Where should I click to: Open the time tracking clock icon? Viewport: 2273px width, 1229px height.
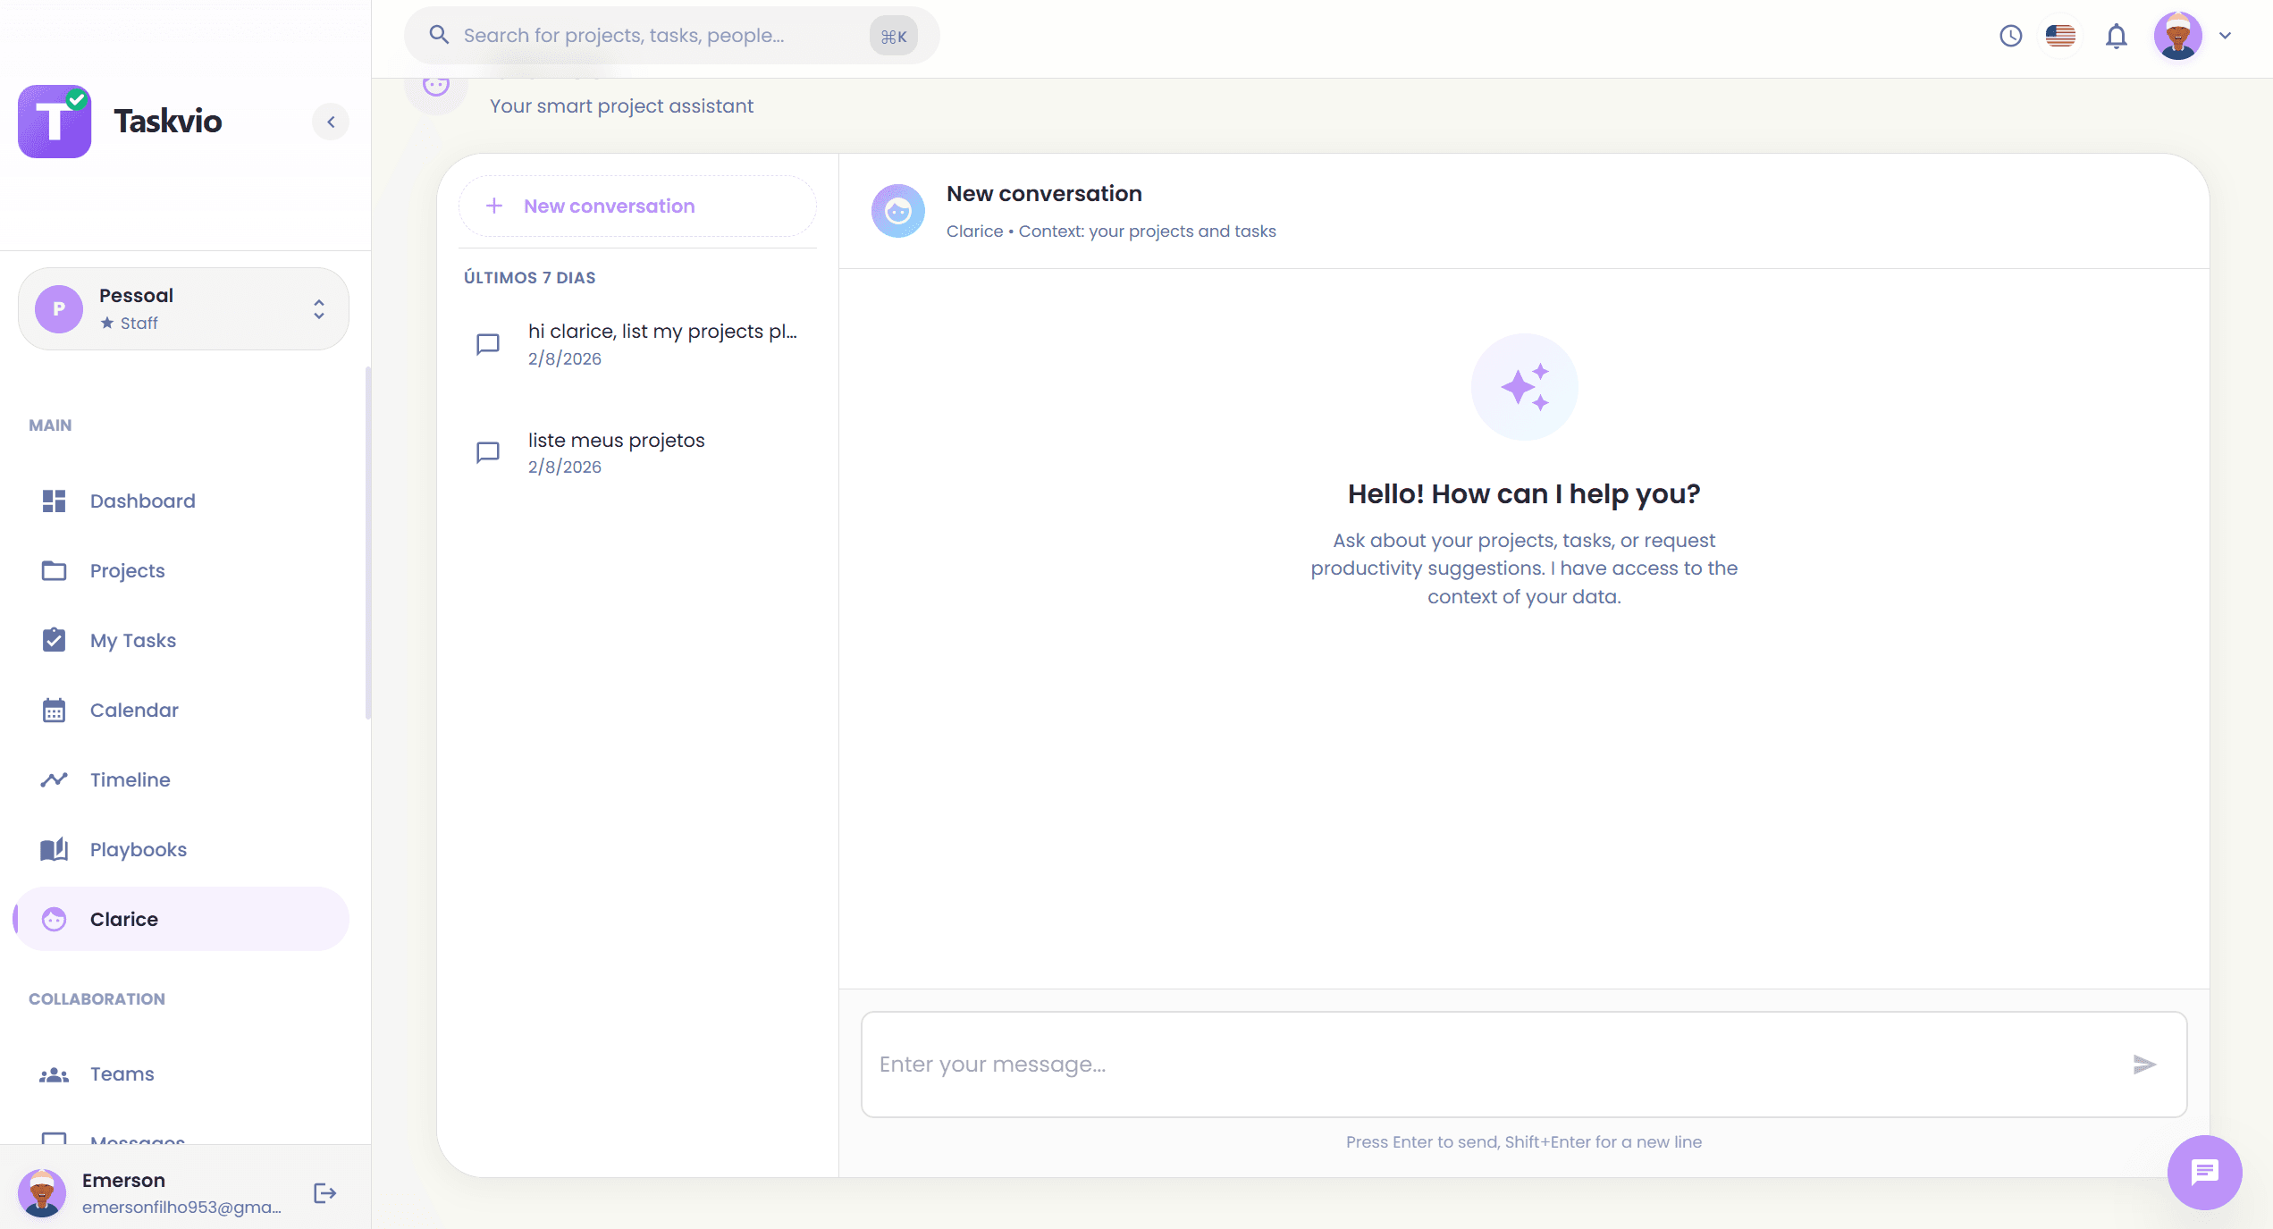(x=2011, y=36)
